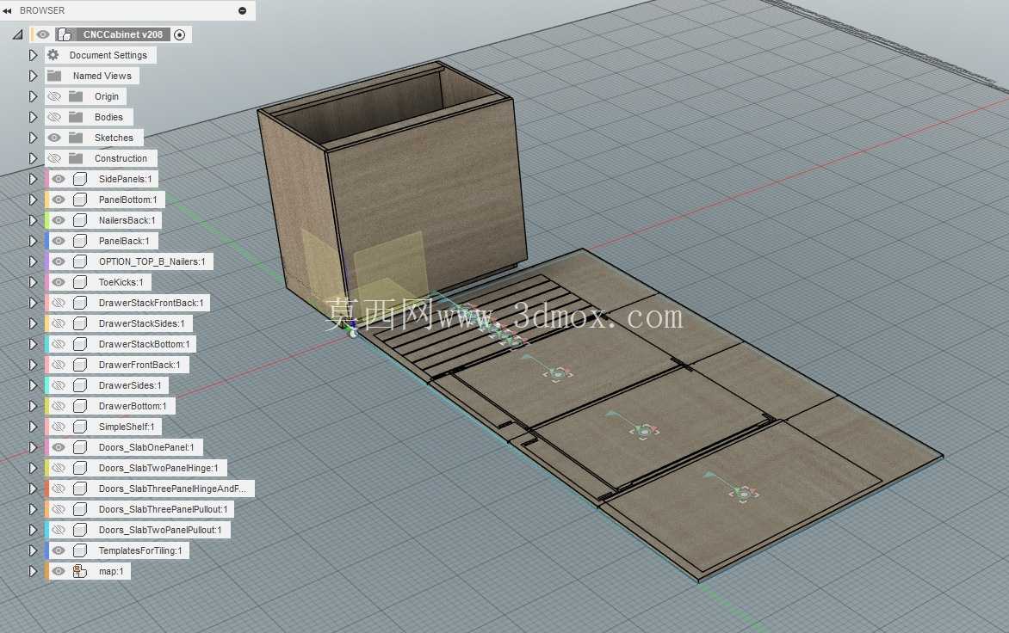Viewport: 1009px width, 633px height.
Task: Activate the CNCCabinet v208 radio button
Action: 180,34
